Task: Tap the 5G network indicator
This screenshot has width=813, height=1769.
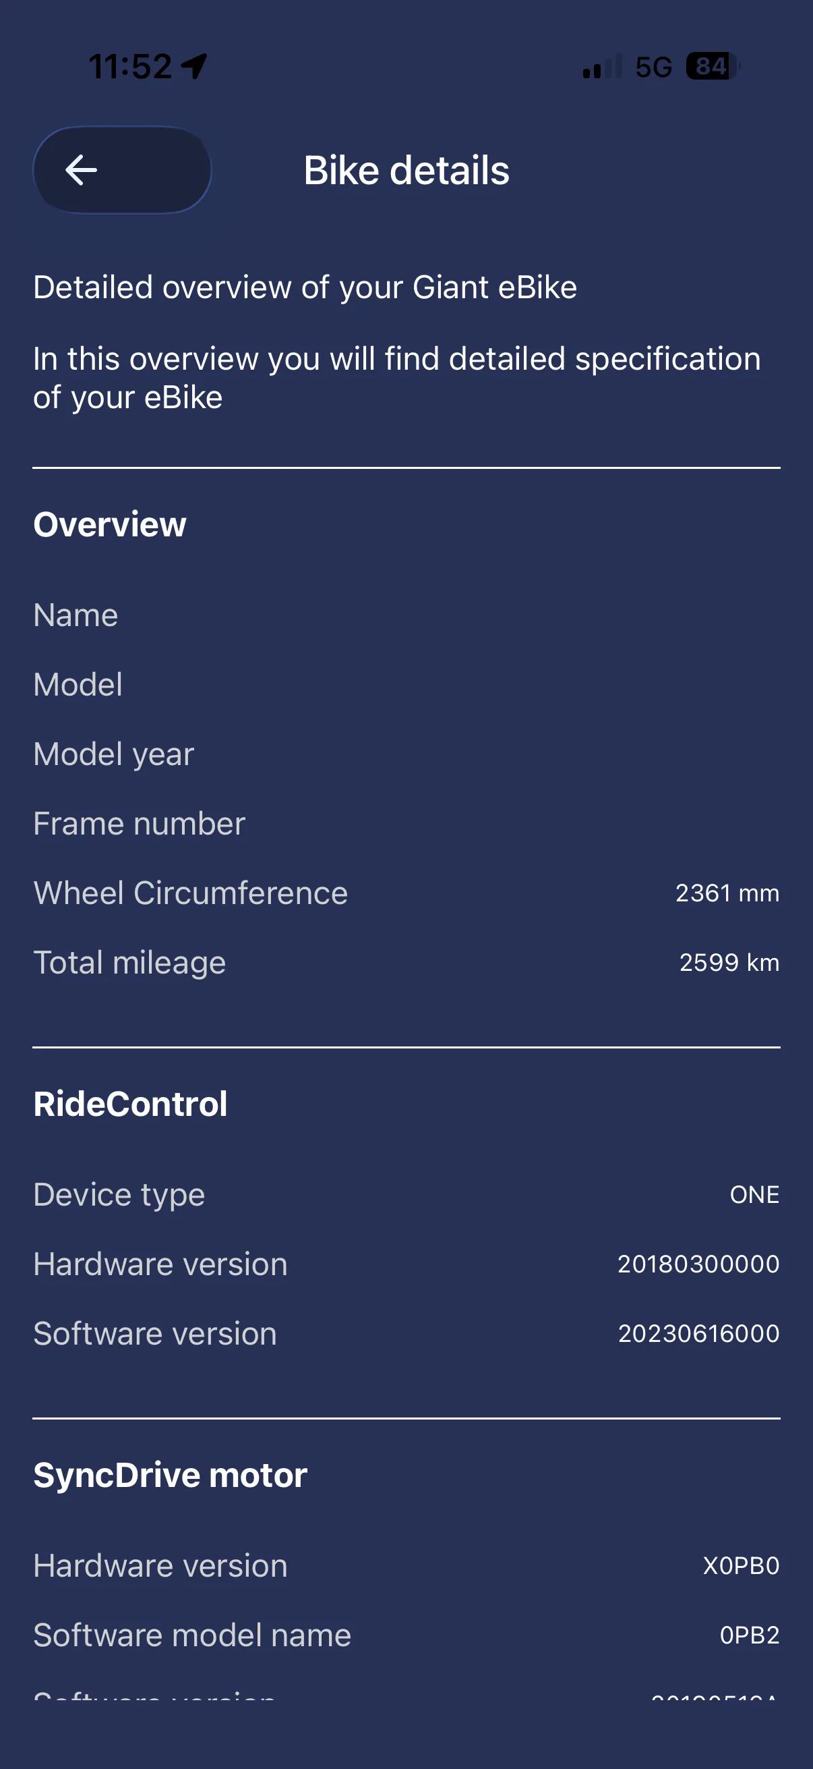Action: pos(653,67)
